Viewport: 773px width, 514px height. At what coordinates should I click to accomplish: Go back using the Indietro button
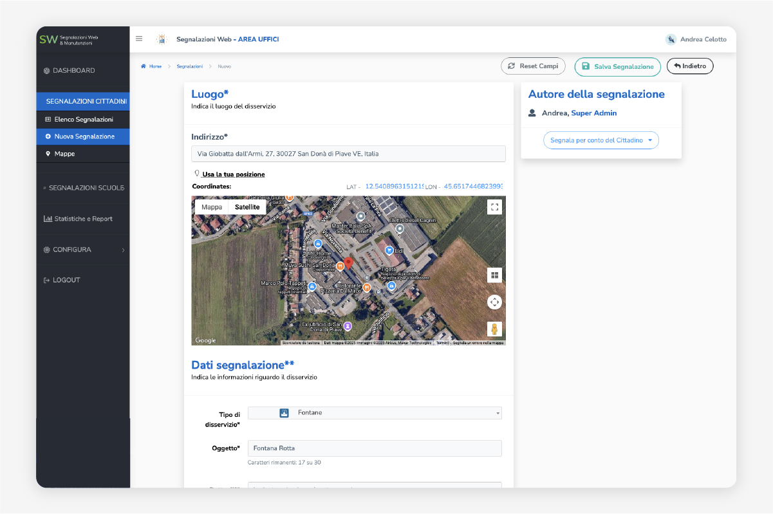pos(689,66)
